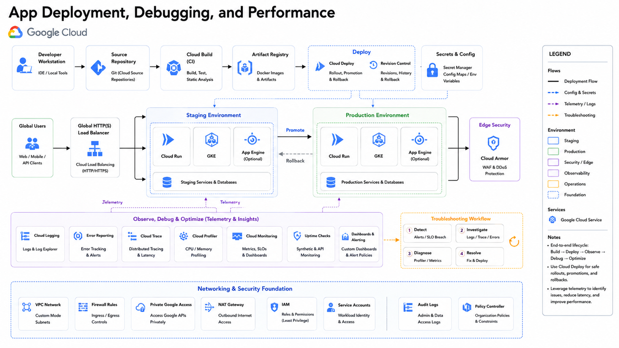Viewport: 619px width, 348px height.
Task: Click the Source Repository git icon
Action: click(98, 67)
